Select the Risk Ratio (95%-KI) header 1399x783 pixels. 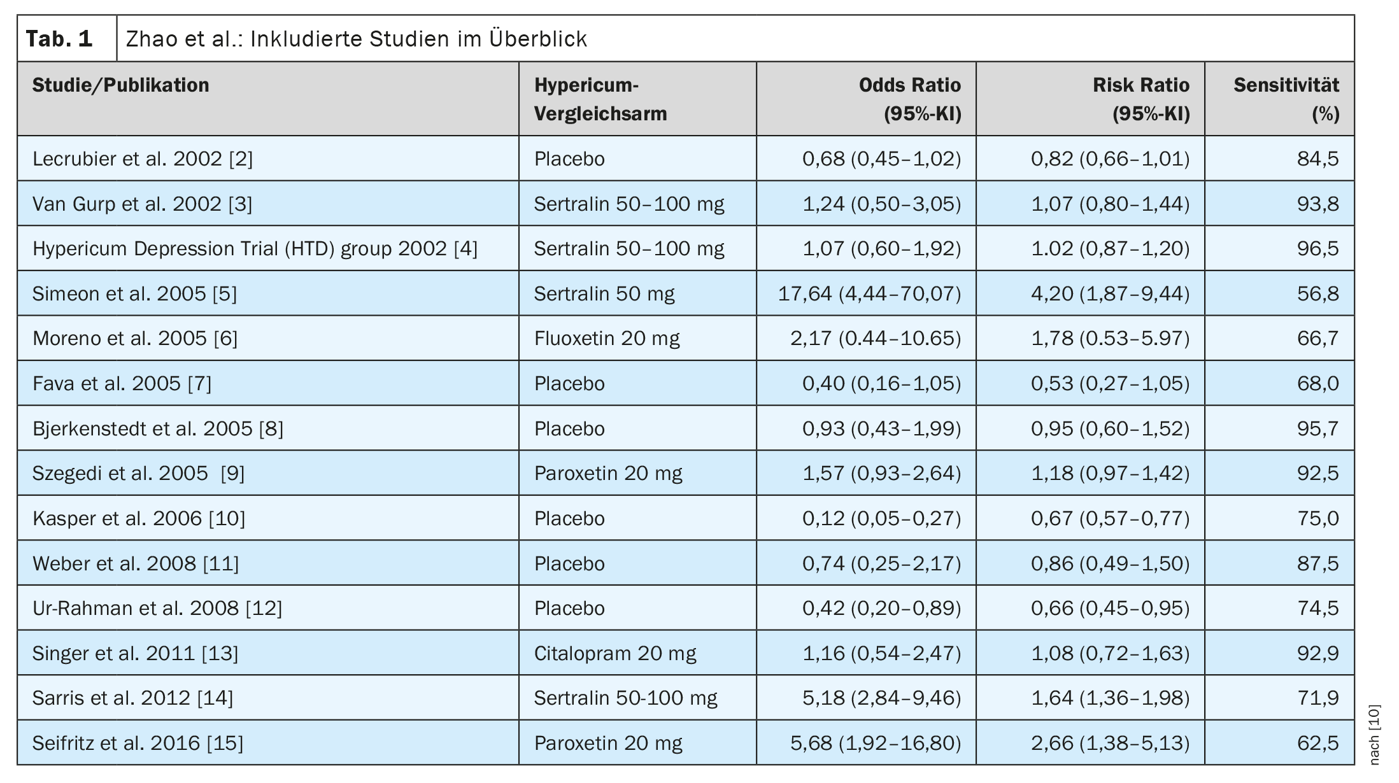coord(1140,99)
